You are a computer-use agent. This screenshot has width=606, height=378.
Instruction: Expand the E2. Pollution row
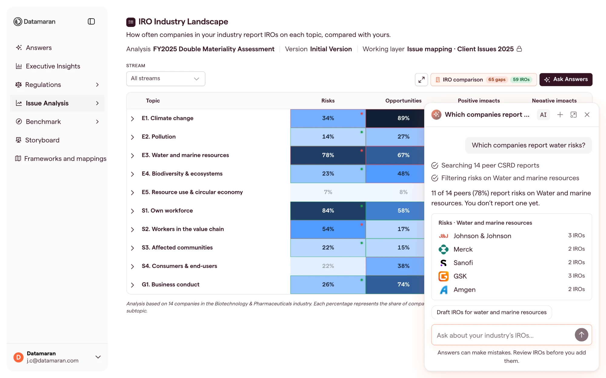pos(132,137)
